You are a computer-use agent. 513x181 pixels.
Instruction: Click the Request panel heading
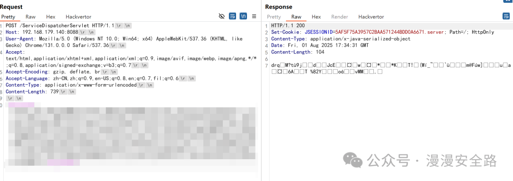tap(11, 7)
